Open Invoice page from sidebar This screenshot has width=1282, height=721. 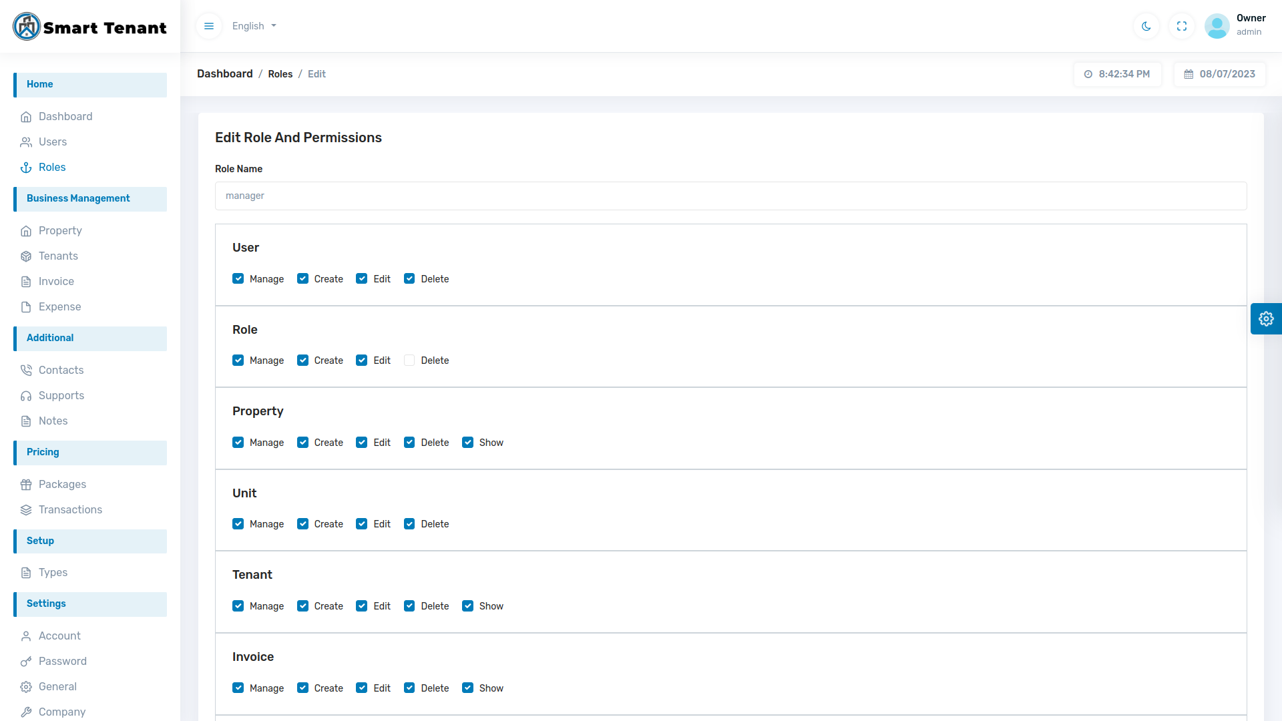(x=56, y=281)
